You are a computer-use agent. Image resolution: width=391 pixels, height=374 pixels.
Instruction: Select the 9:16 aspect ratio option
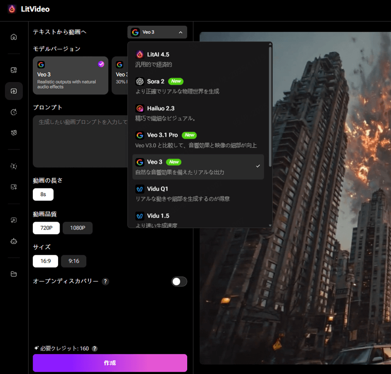(73, 261)
